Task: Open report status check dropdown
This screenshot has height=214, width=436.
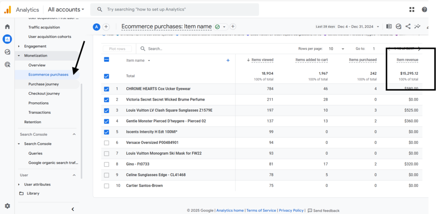Action: click(221, 27)
